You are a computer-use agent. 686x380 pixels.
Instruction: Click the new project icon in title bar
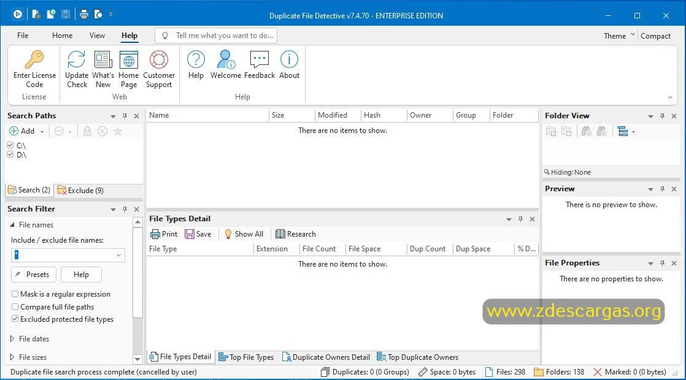pyautogui.click(x=36, y=15)
